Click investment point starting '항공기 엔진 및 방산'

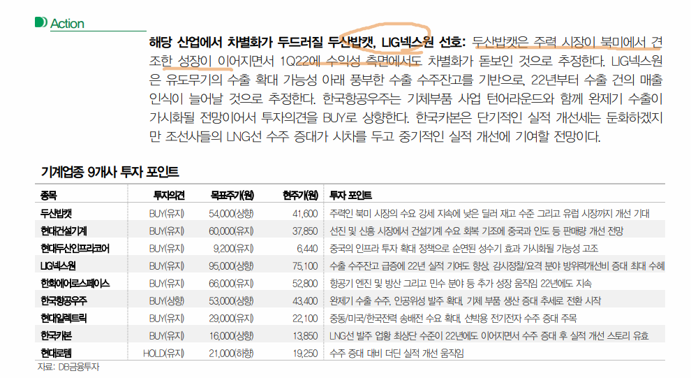coord(461,283)
